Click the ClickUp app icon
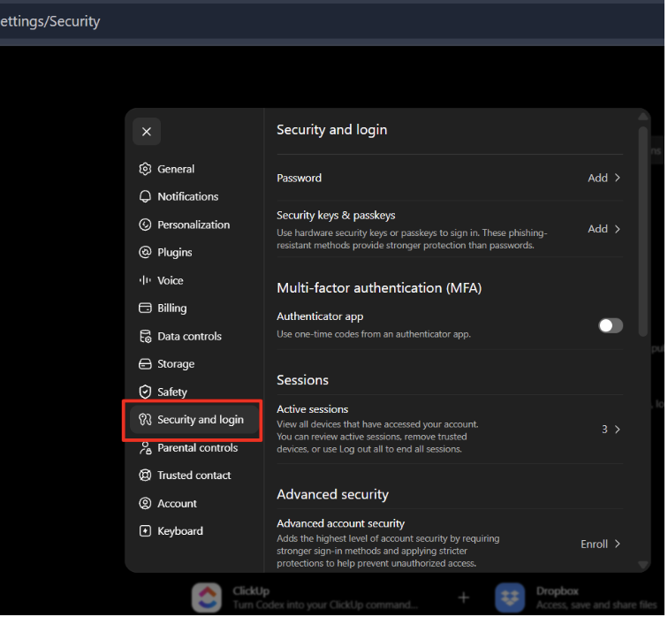Screen dimensions: 668x617 207,598
